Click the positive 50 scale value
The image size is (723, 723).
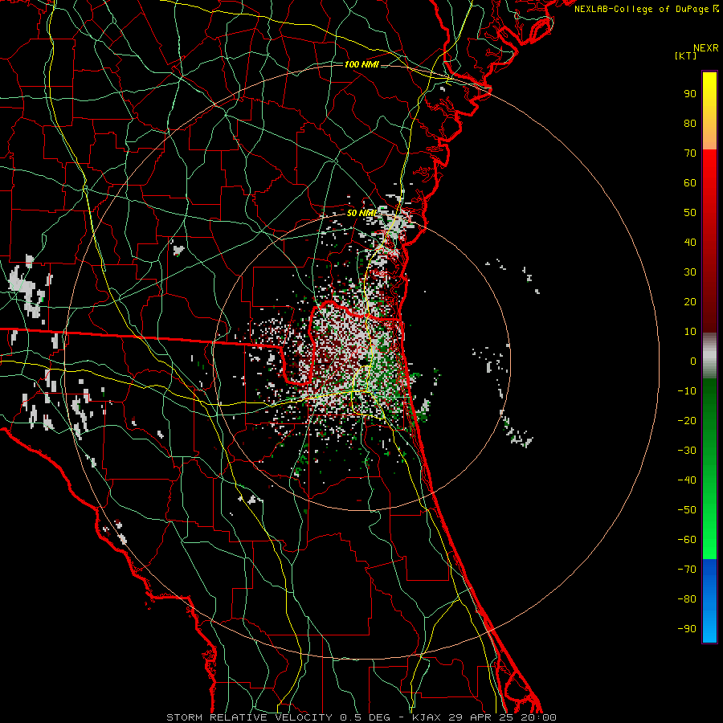pyautogui.click(x=690, y=213)
